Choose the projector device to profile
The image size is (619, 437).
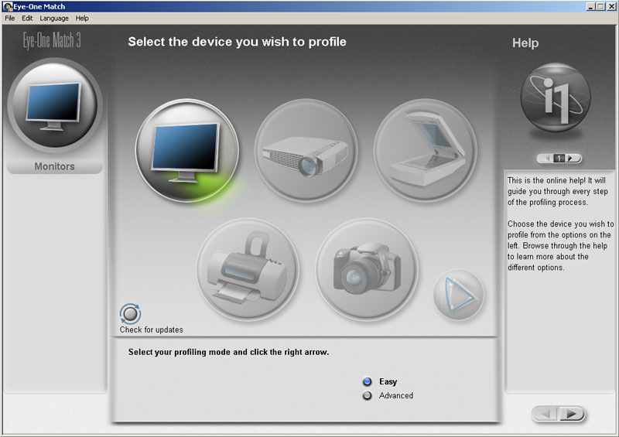(306, 150)
